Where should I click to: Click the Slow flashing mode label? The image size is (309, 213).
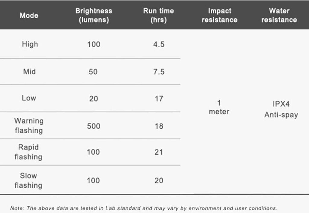tap(28, 180)
